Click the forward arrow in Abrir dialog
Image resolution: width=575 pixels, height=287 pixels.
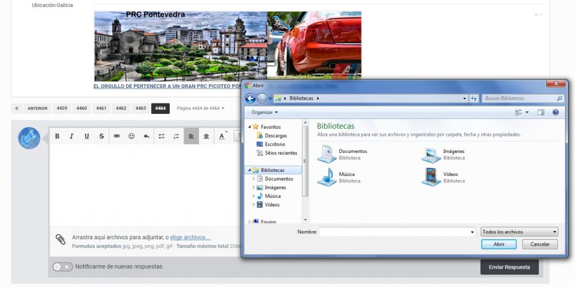262,98
